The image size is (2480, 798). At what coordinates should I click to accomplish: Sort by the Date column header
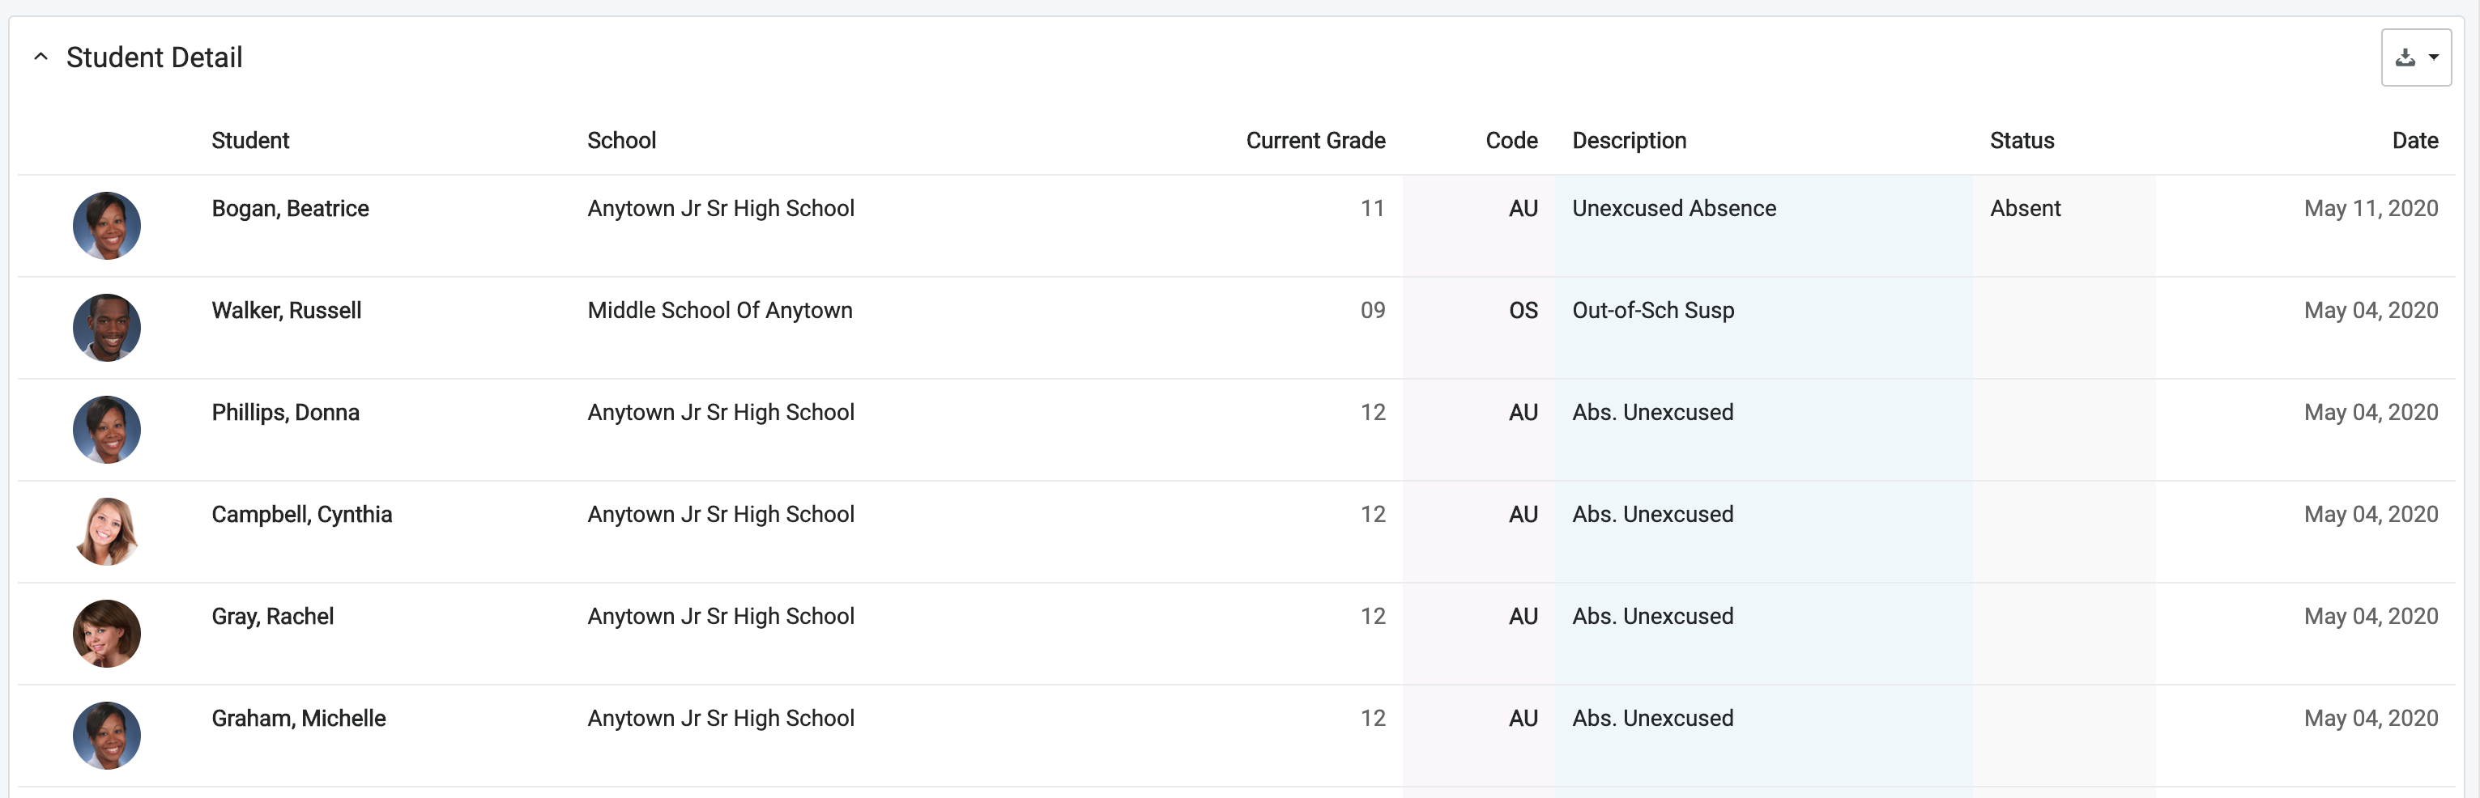pyautogui.click(x=2414, y=140)
